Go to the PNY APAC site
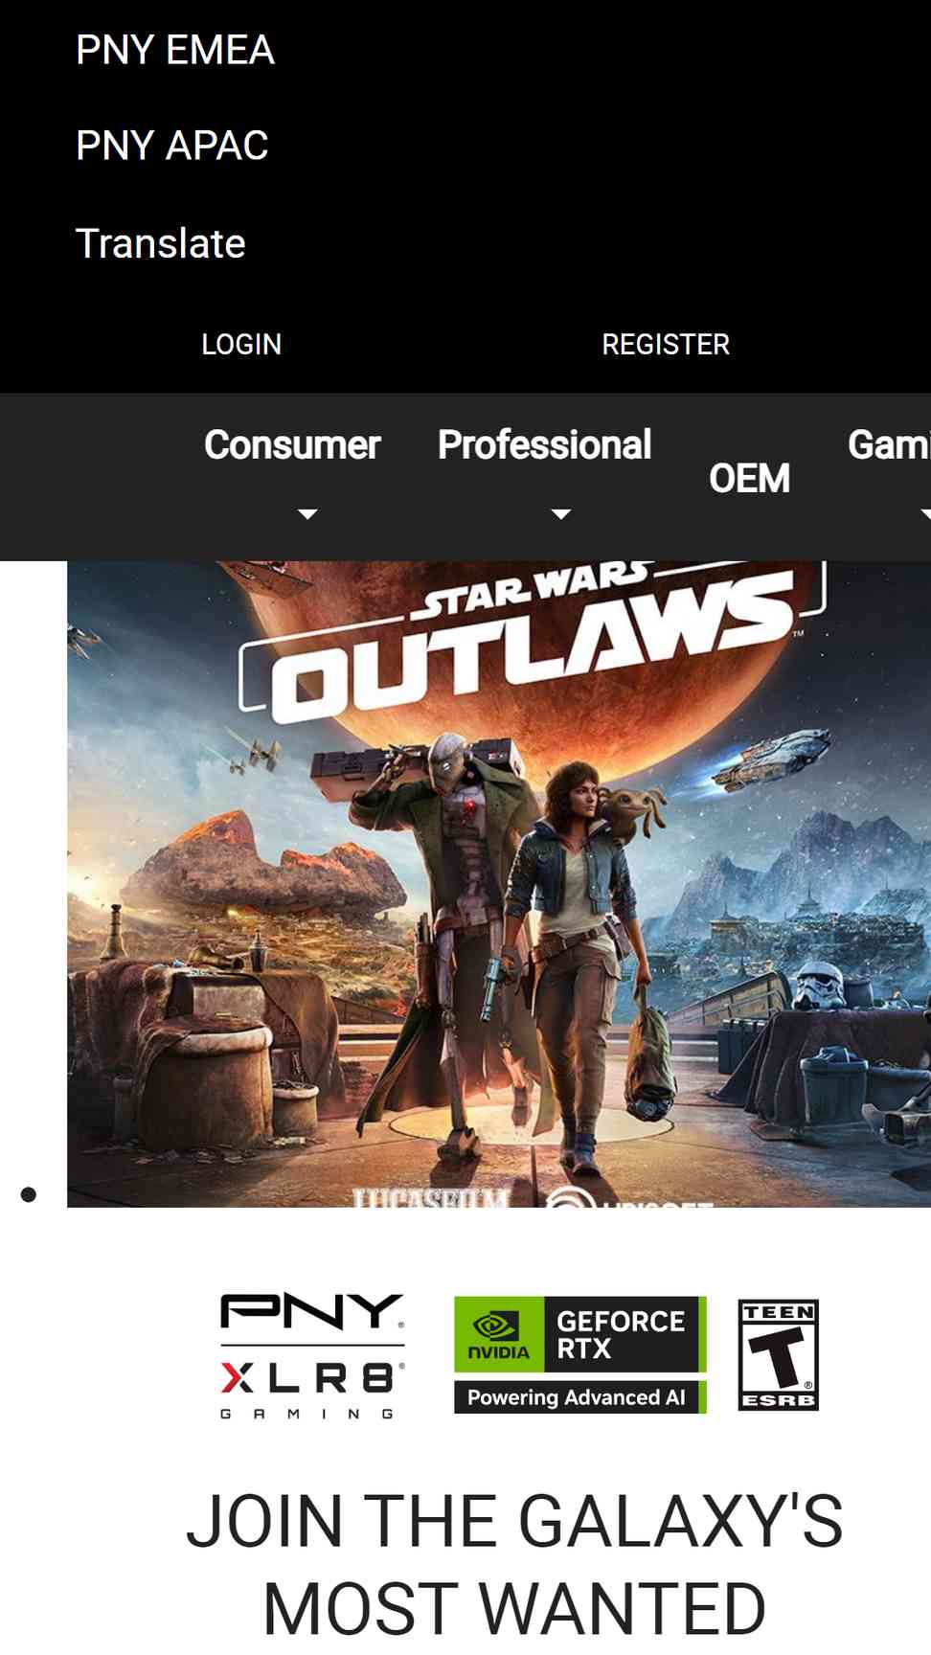 click(x=172, y=146)
